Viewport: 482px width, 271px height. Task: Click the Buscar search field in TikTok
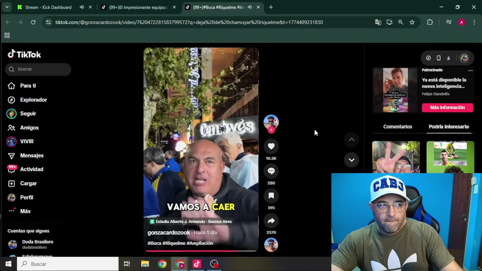click(38, 69)
